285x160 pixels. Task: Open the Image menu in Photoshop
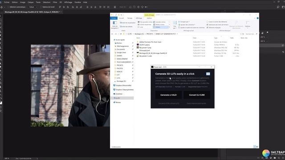23,2
